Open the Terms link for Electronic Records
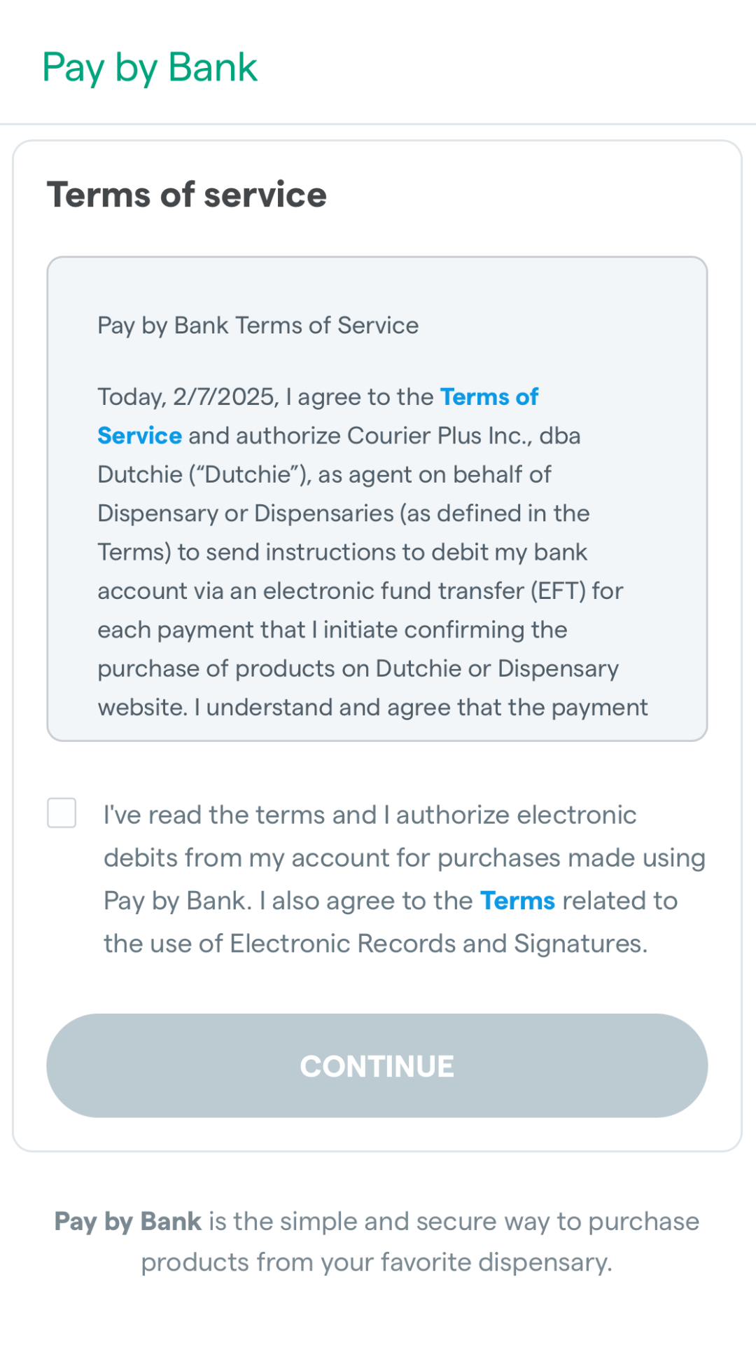Image resolution: width=756 pixels, height=1345 pixels. pos(517,901)
